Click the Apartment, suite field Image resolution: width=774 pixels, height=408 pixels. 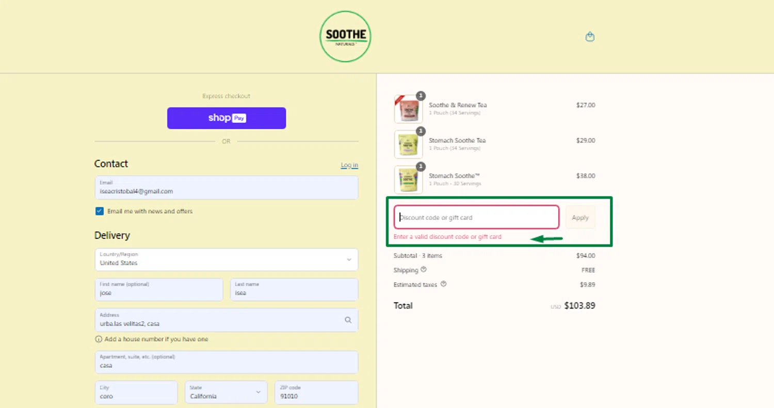[227, 362]
